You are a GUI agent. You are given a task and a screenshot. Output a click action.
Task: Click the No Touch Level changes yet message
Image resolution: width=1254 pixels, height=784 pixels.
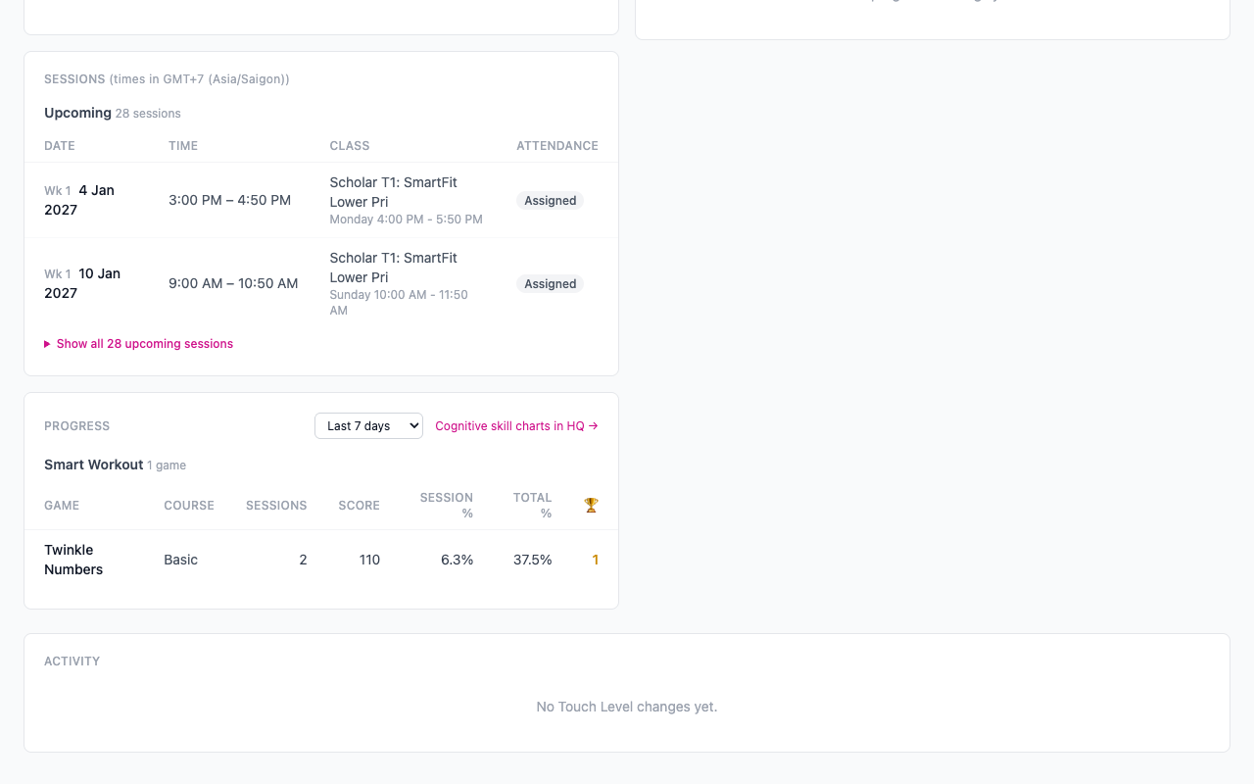click(x=627, y=707)
